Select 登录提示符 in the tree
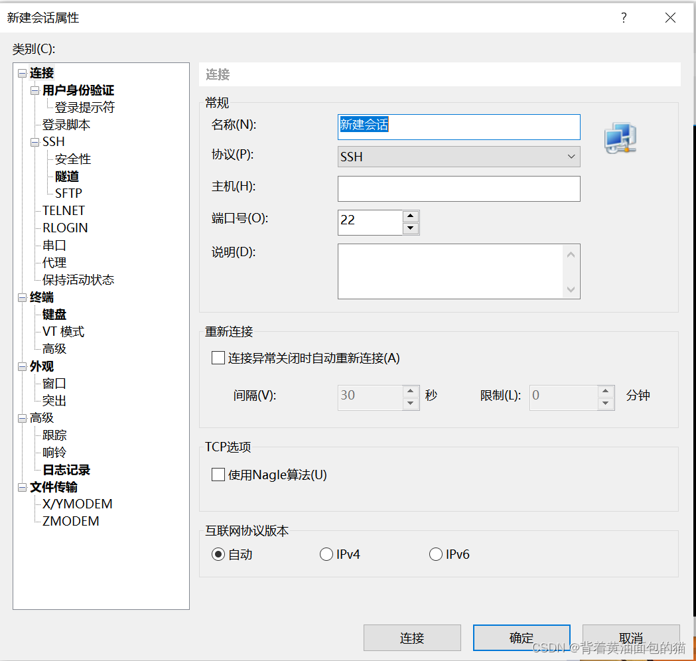 [85, 108]
